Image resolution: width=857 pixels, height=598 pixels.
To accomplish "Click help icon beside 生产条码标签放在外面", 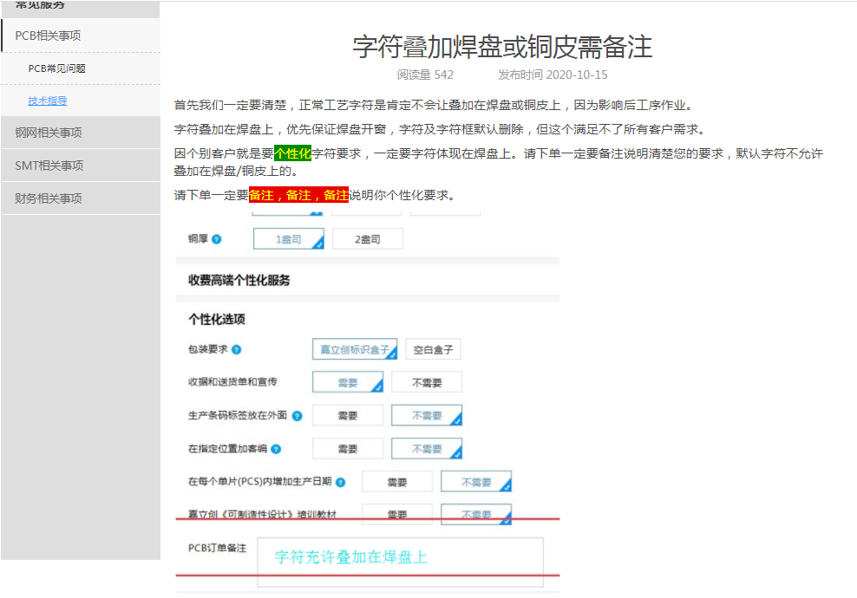I will pyautogui.click(x=297, y=416).
